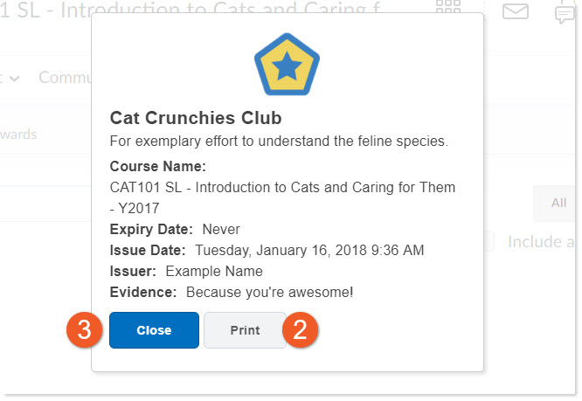Click the CAT101 SL course name text
This screenshot has width=582, height=401.
(x=282, y=187)
